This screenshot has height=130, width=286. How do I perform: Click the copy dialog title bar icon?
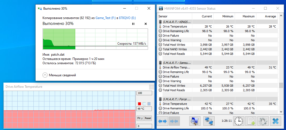pyautogui.click(x=40, y=8)
